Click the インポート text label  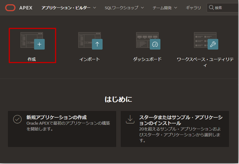point(90,59)
